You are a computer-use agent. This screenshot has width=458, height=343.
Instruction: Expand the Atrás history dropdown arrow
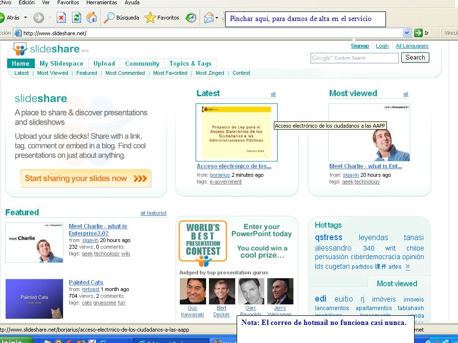[25, 18]
